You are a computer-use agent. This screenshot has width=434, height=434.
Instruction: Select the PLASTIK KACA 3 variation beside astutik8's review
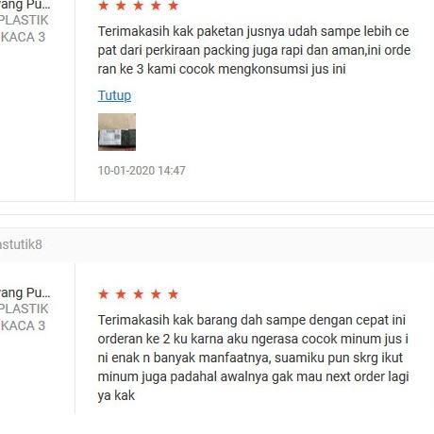pos(25,317)
